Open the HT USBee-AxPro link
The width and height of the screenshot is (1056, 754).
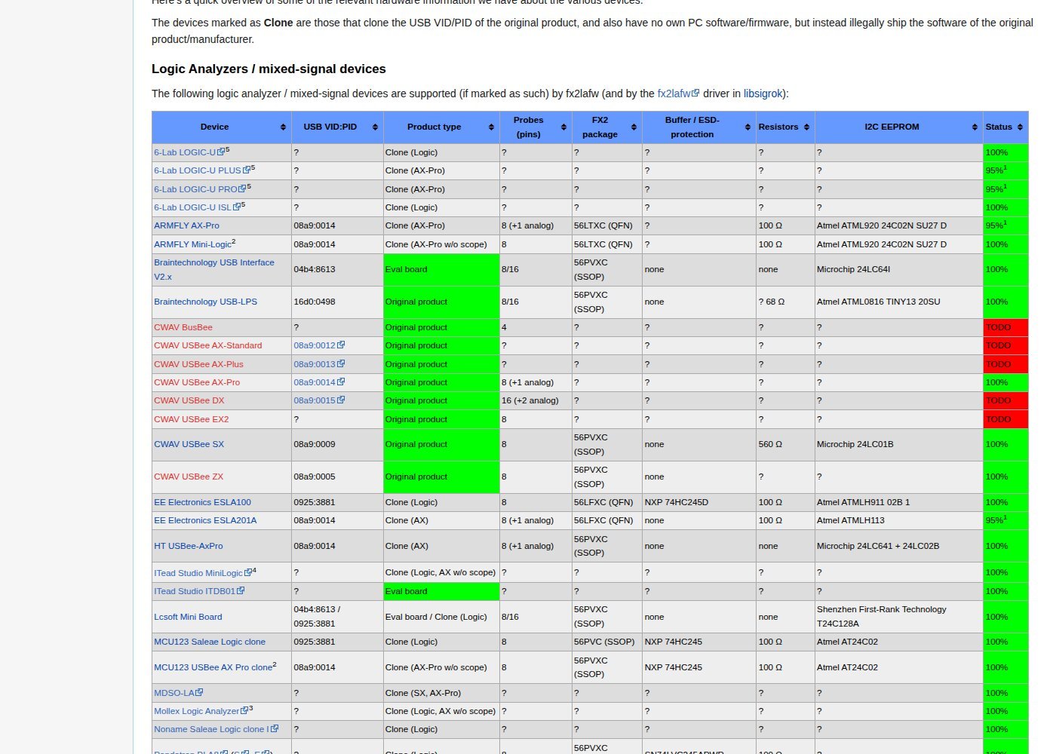point(189,546)
